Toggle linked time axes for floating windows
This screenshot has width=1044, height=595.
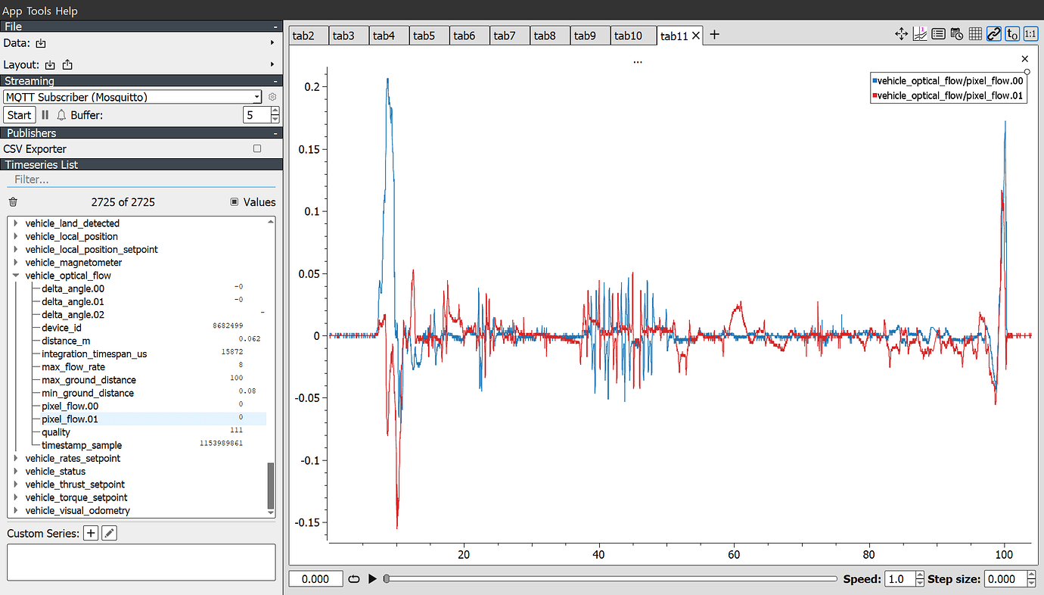tap(993, 34)
